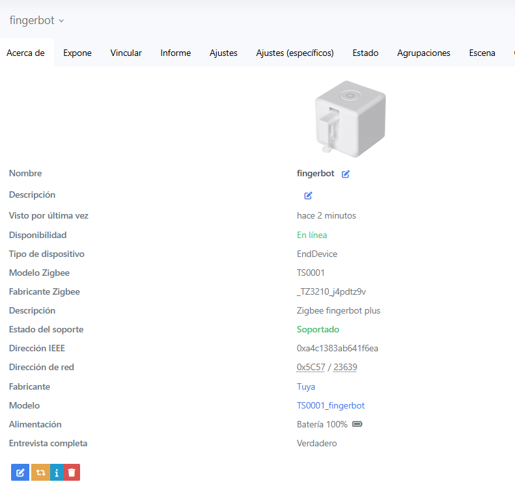Open the Vincular tab

pyautogui.click(x=126, y=53)
